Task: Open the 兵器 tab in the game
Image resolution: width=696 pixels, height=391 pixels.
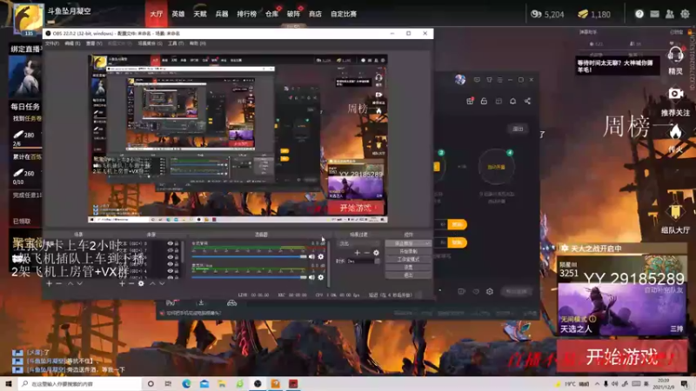Action: pyautogui.click(x=222, y=14)
